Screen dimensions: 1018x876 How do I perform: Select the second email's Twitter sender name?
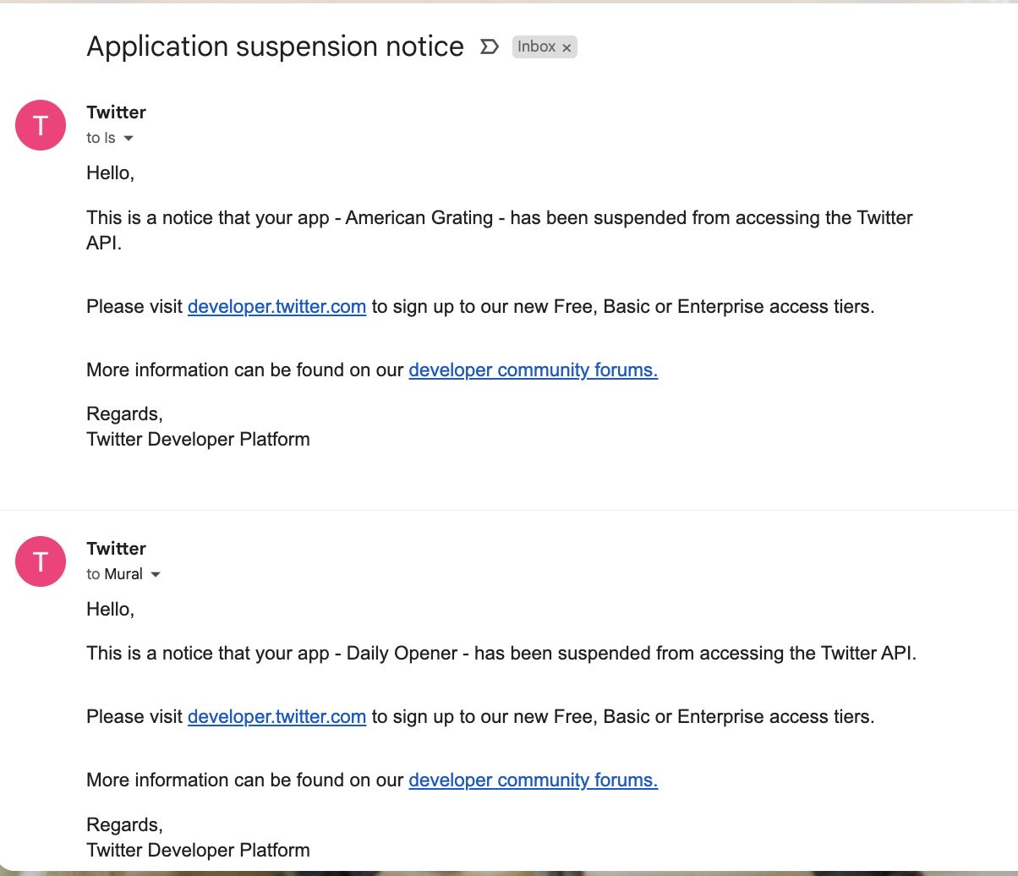tap(116, 549)
